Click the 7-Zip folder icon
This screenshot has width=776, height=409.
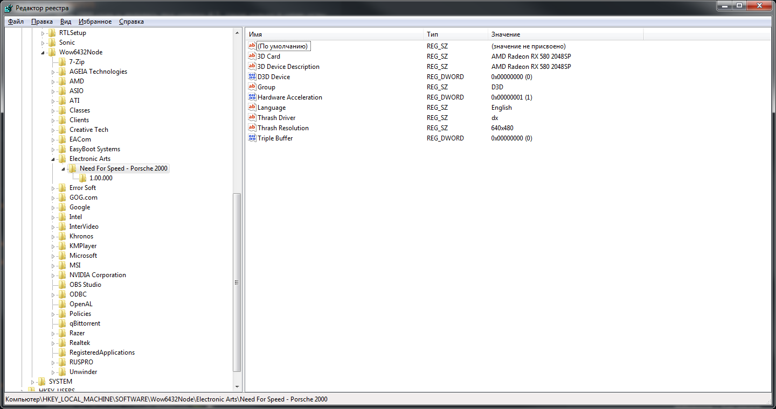coord(63,62)
